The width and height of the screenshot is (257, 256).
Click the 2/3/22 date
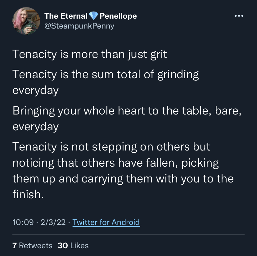(53, 222)
